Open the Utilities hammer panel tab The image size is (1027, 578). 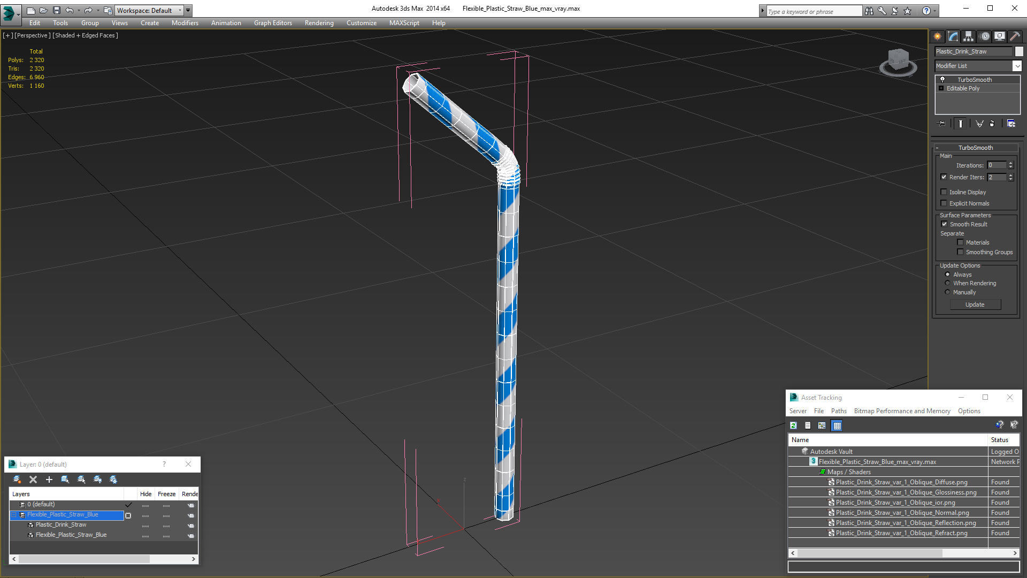point(1015,36)
